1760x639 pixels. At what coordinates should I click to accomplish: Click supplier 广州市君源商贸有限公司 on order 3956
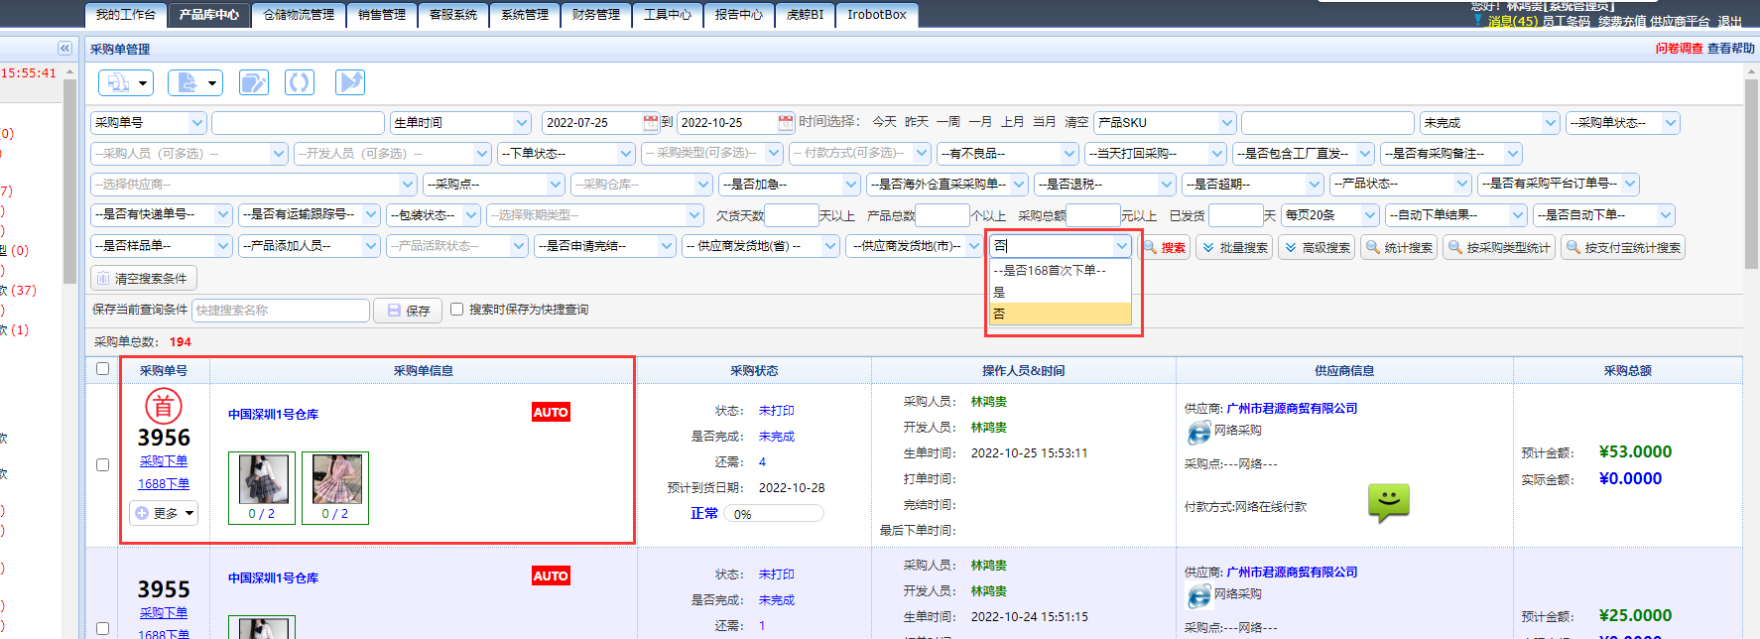[1292, 409]
